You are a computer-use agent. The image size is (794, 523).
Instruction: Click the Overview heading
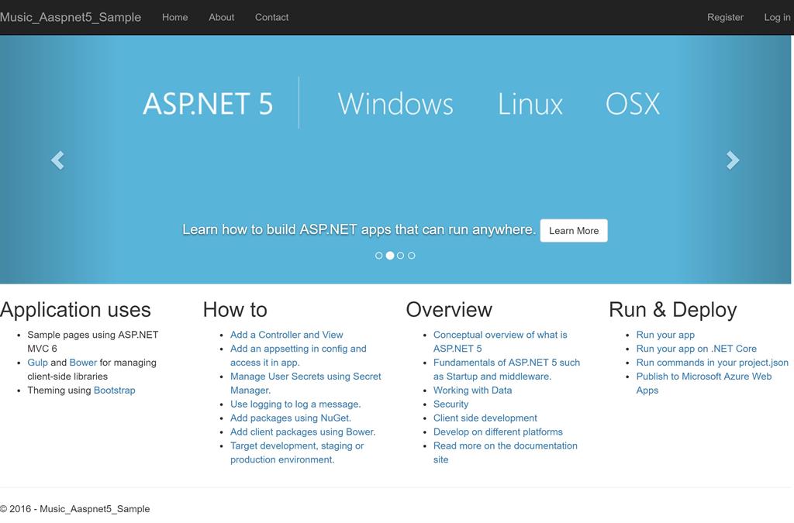point(449,310)
